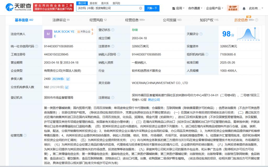
Task: Open MUK SOOK YEE profile link
Action: coord(64,34)
